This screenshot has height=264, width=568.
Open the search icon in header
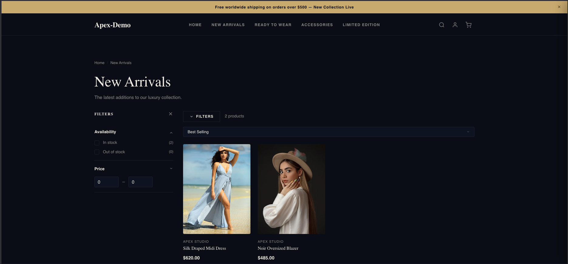coord(441,25)
